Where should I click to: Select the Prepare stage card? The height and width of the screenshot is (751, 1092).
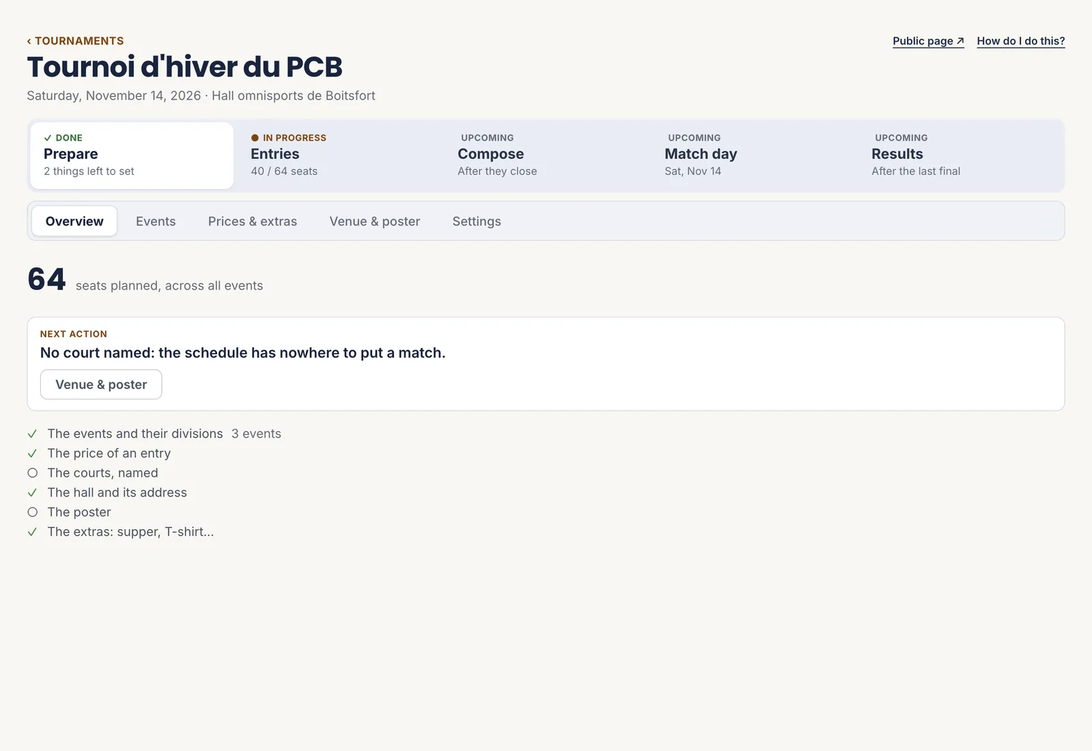pyautogui.click(x=132, y=156)
